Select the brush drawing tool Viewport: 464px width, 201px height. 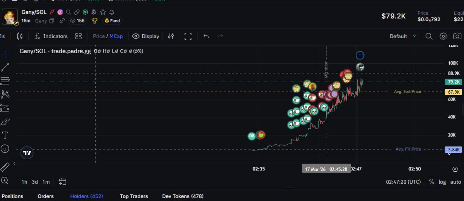click(x=5, y=122)
